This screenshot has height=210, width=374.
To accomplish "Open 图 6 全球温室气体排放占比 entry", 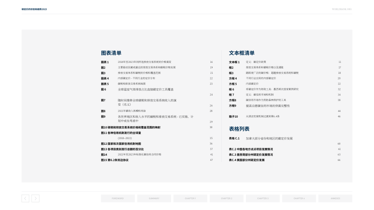I will (157, 92).
